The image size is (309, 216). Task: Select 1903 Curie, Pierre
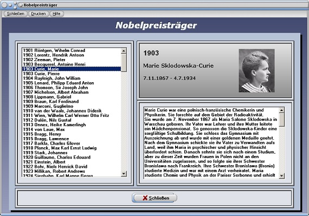pyautogui.click(x=72, y=74)
